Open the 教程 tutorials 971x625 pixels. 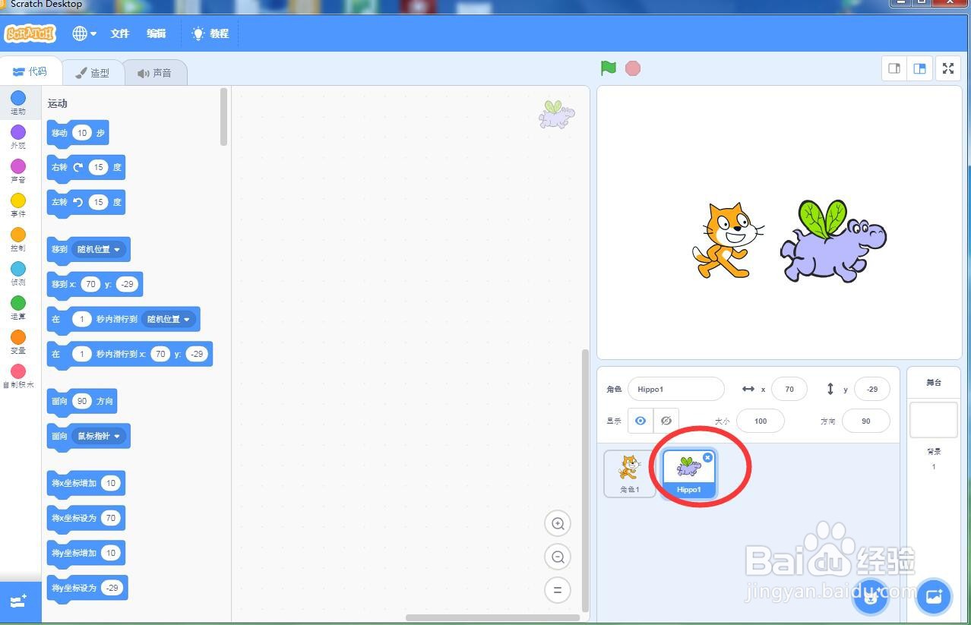click(x=210, y=33)
